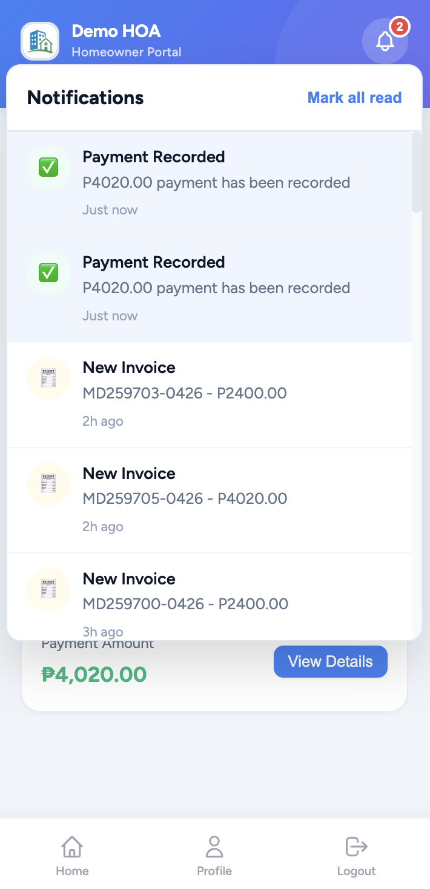Open the first Payment Recorded notification

(x=216, y=182)
